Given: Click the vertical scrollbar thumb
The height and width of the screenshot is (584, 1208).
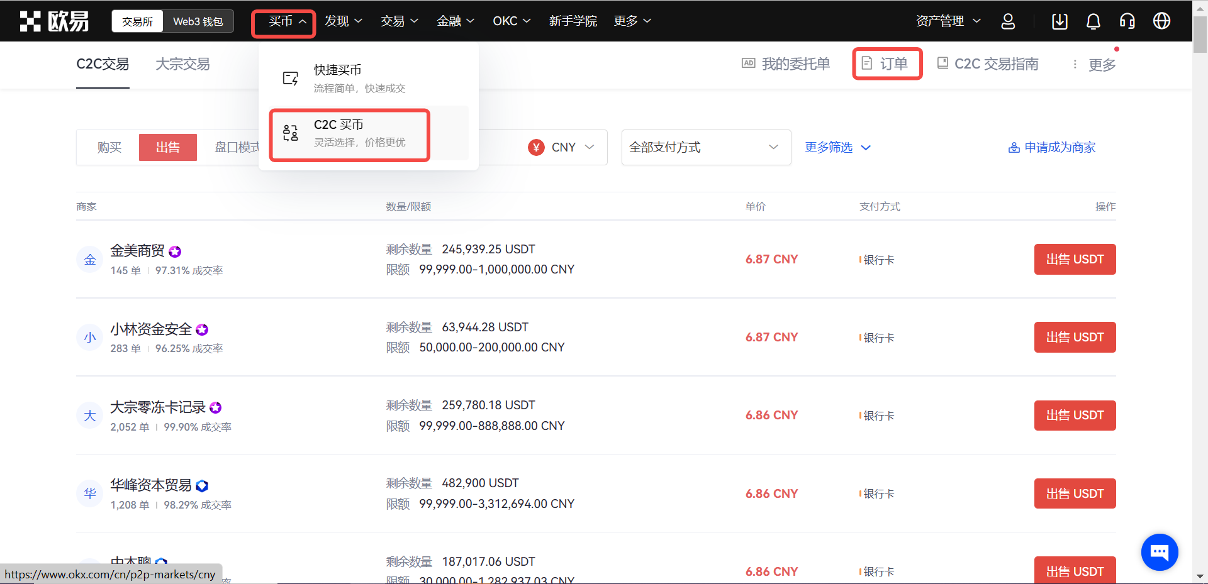Looking at the screenshot, I should click(x=1200, y=35).
